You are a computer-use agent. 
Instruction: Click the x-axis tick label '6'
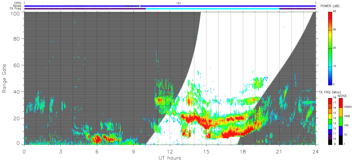(x=97, y=152)
